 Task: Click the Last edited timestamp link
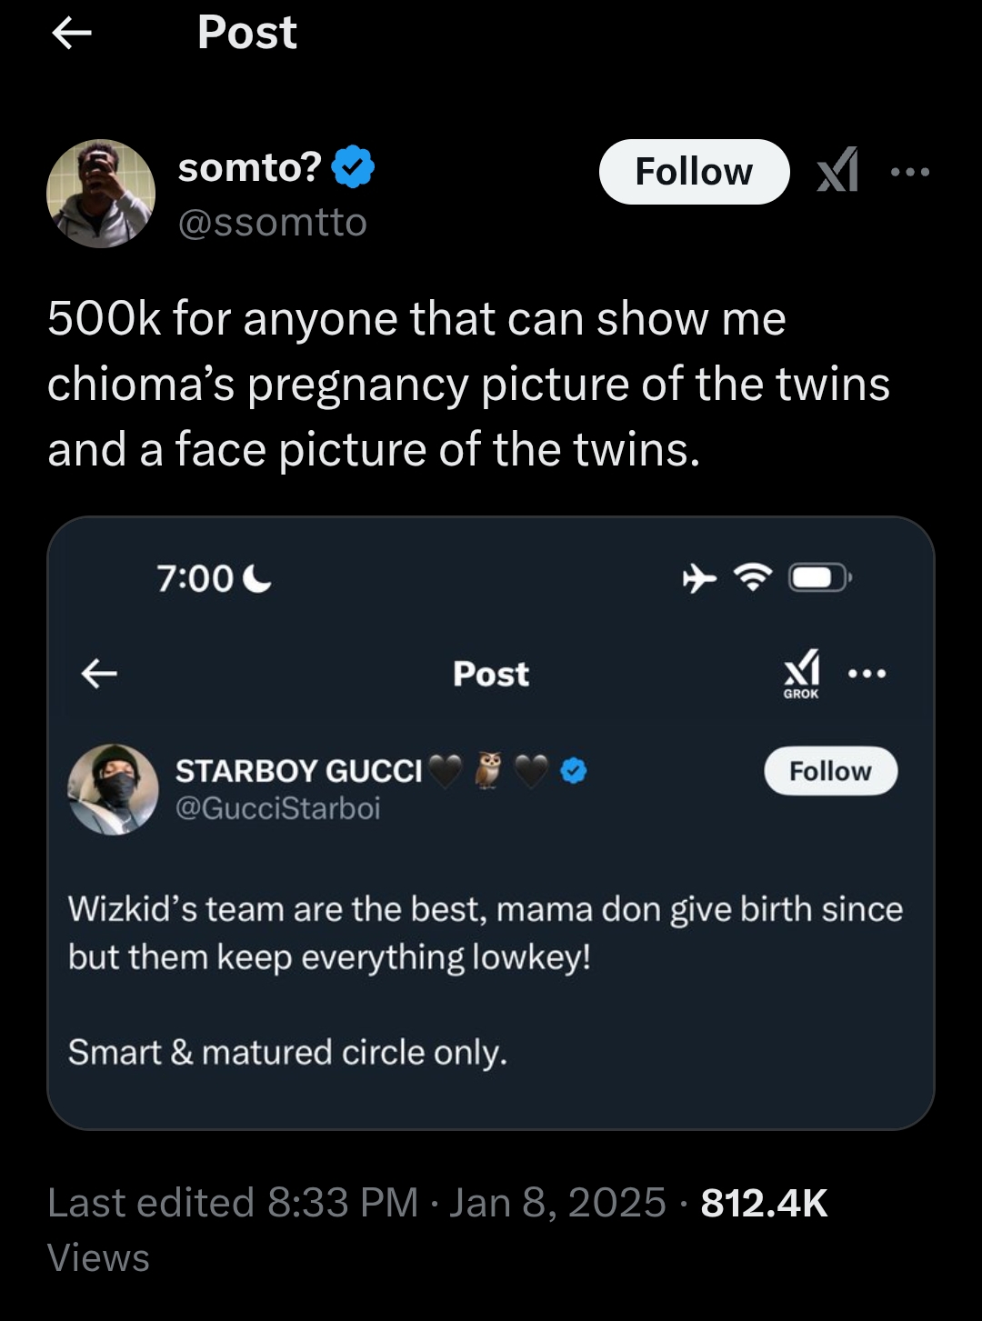[356, 1202]
